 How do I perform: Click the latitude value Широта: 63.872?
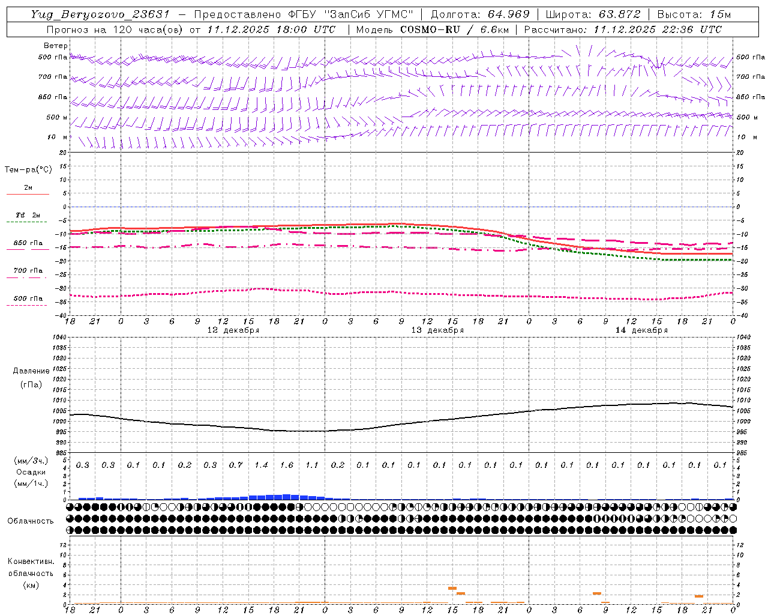pyautogui.click(x=593, y=14)
